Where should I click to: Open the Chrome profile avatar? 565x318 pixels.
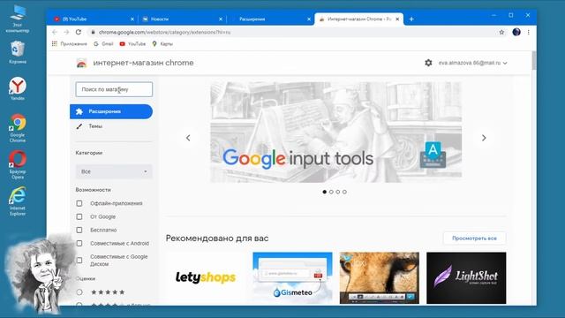point(516,32)
